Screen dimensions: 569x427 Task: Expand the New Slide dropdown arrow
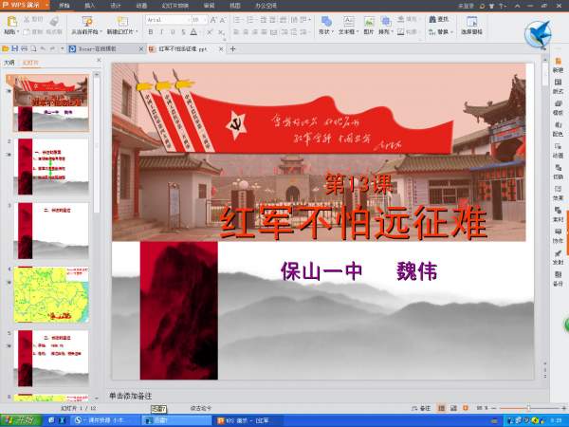[x=137, y=32]
